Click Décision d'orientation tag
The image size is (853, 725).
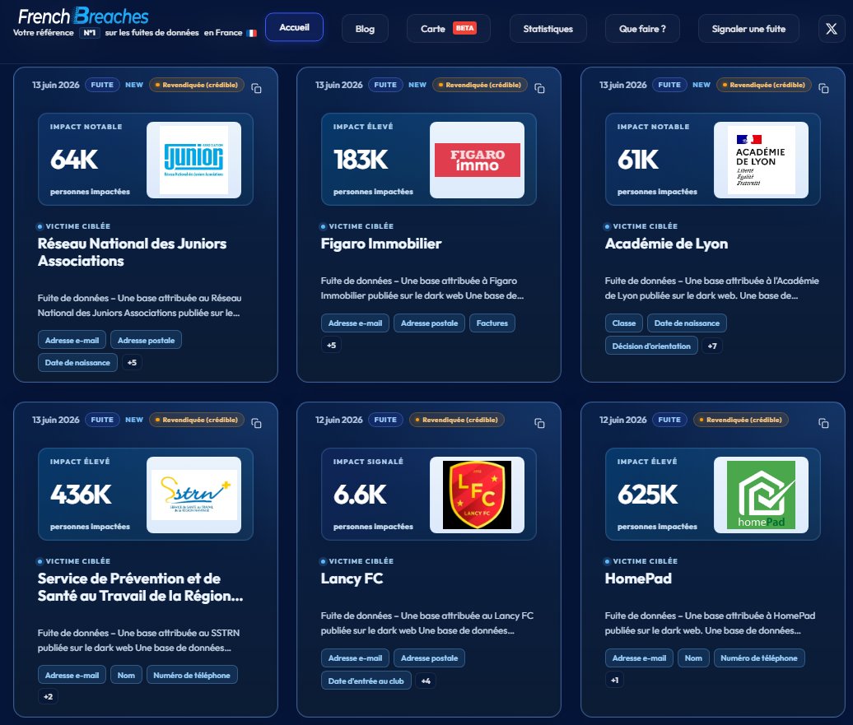pos(651,346)
